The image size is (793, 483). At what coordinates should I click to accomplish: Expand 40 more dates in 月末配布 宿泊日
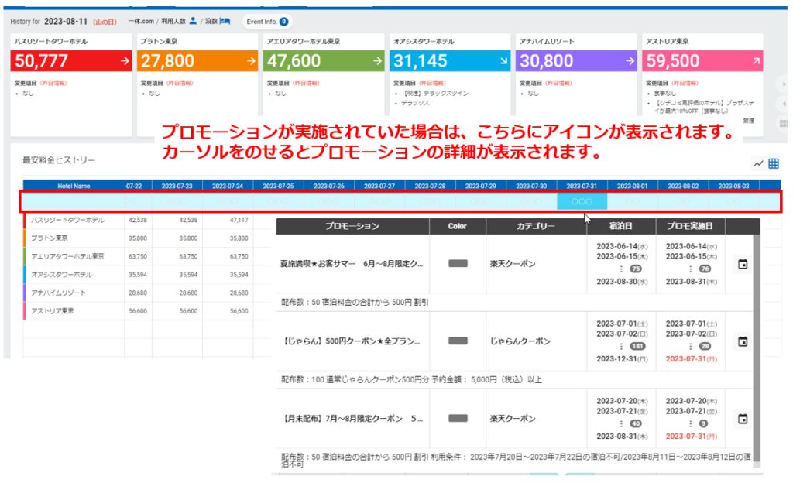637,423
